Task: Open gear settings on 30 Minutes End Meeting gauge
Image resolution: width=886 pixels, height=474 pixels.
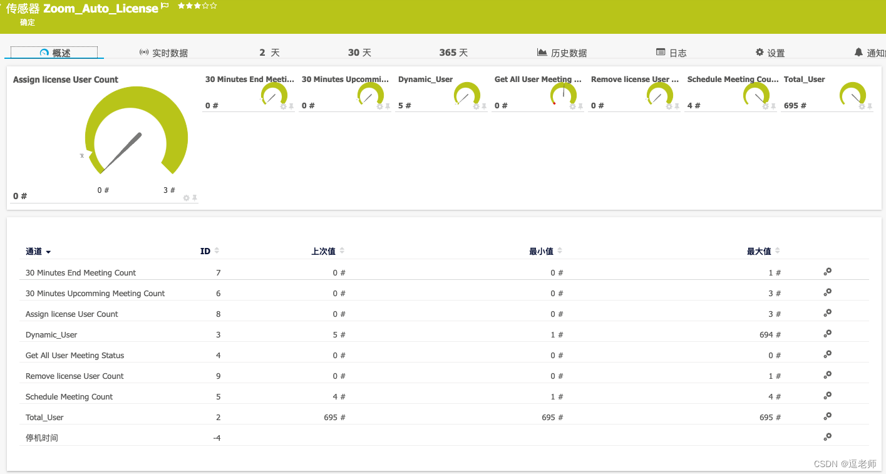Action: [x=283, y=106]
